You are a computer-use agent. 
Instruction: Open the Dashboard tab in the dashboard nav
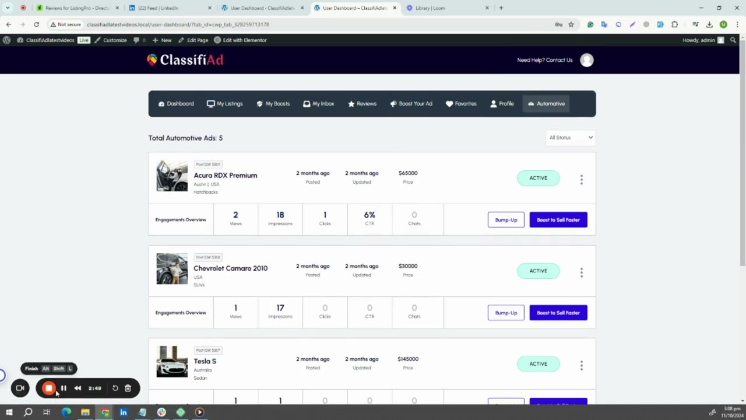(x=176, y=104)
